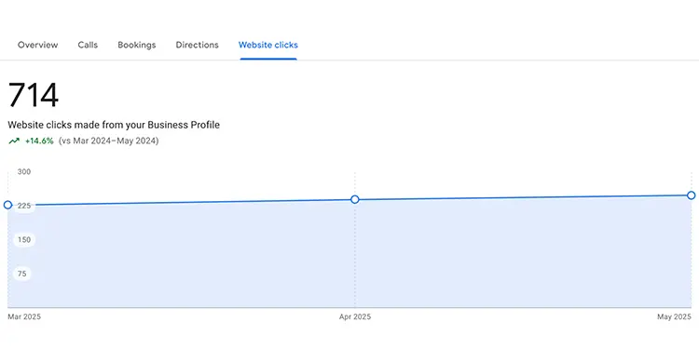This screenshot has height=349, width=699.
Task: Click 'Website clicks made from your Business Profile'
Action: [x=114, y=125]
